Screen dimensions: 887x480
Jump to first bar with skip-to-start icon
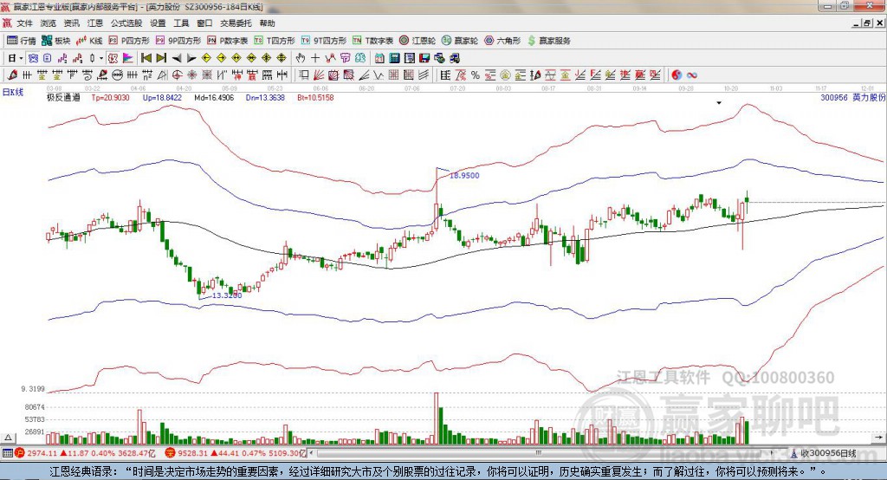146,58
